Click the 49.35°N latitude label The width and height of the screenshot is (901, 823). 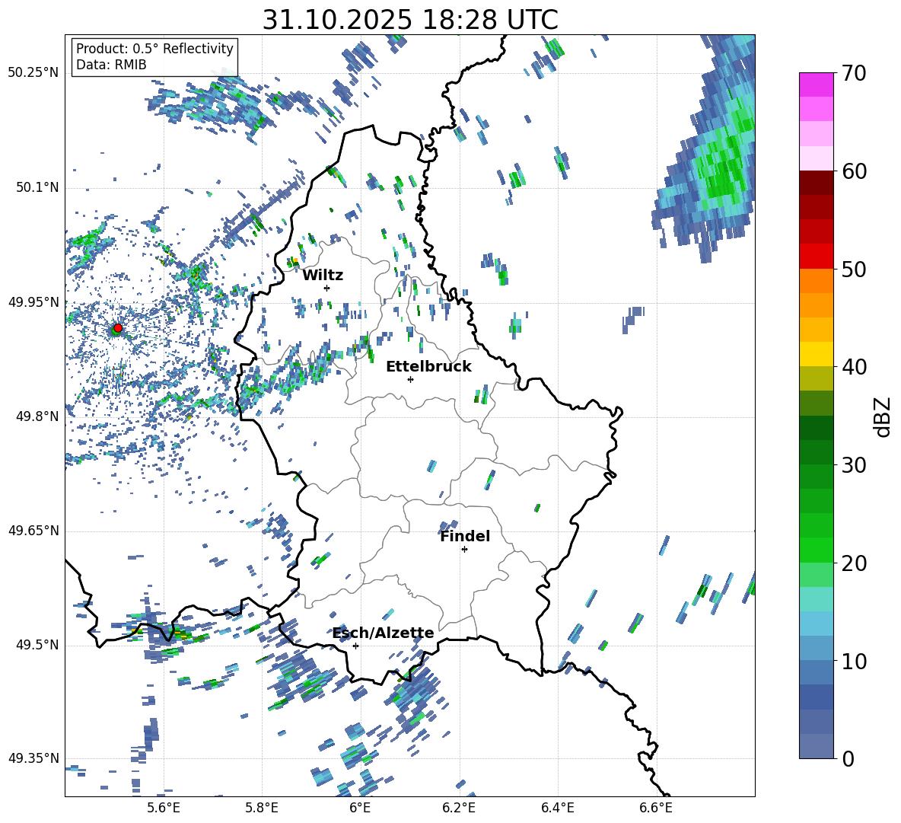[x=33, y=758]
